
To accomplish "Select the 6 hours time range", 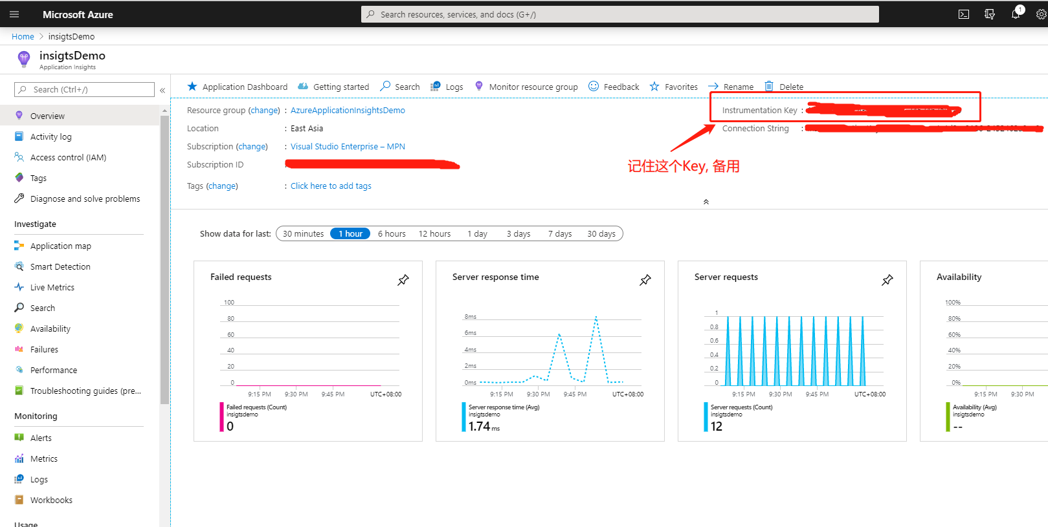I will pos(392,233).
